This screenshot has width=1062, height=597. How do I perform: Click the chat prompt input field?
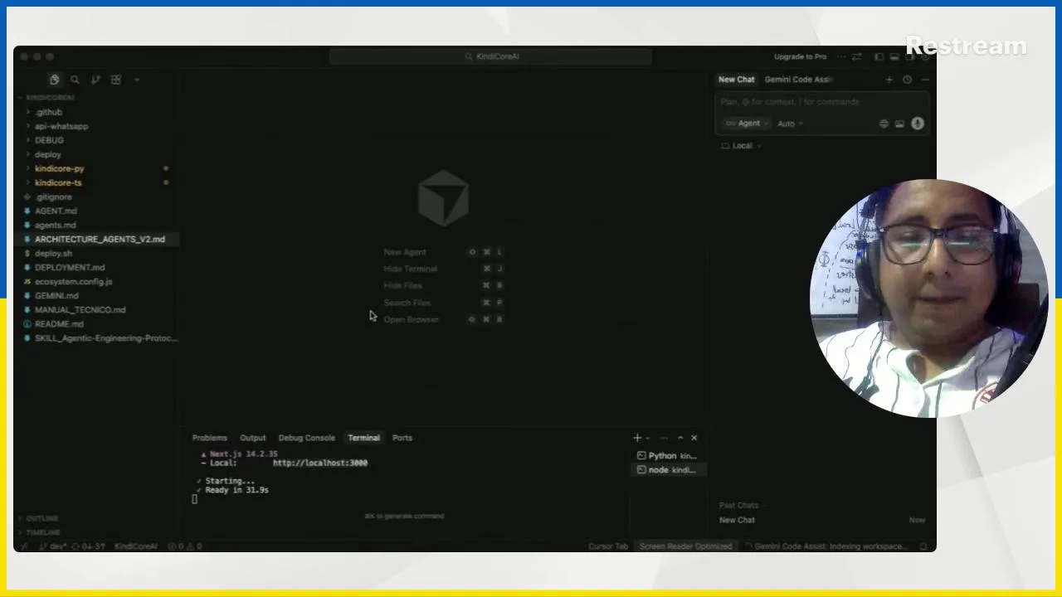tap(821, 102)
